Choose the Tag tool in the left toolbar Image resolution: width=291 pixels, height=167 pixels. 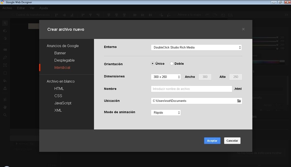pyautogui.click(x=5, y=50)
